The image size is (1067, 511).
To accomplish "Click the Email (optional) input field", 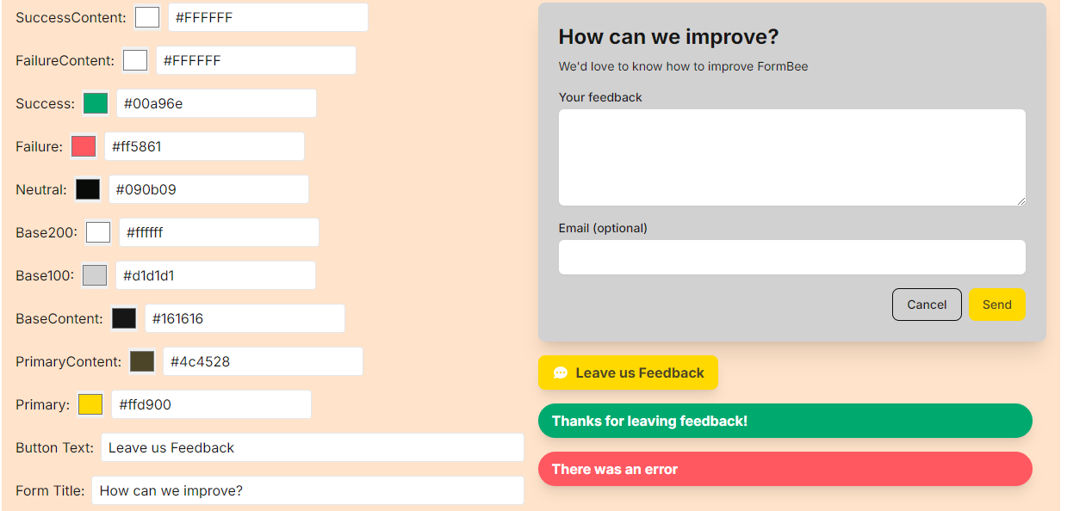I will tap(791, 257).
